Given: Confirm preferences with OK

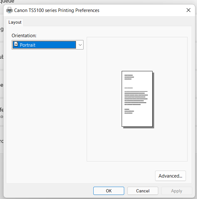Looking at the screenshot, I should [x=109, y=191].
